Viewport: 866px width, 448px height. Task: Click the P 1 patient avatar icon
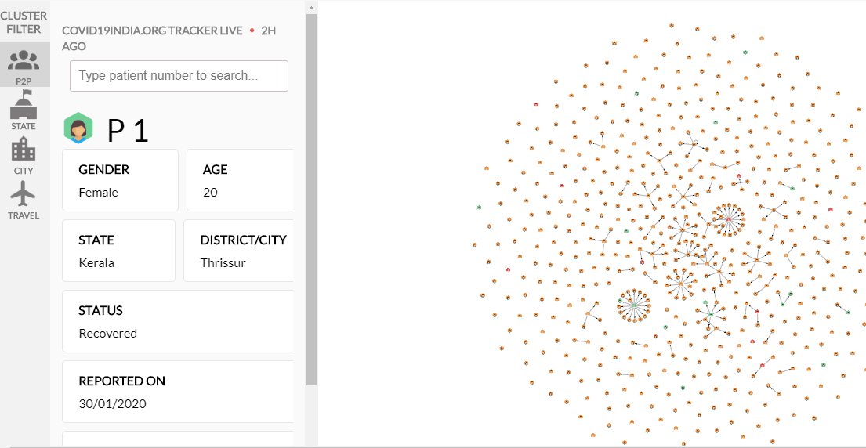click(x=78, y=128)
